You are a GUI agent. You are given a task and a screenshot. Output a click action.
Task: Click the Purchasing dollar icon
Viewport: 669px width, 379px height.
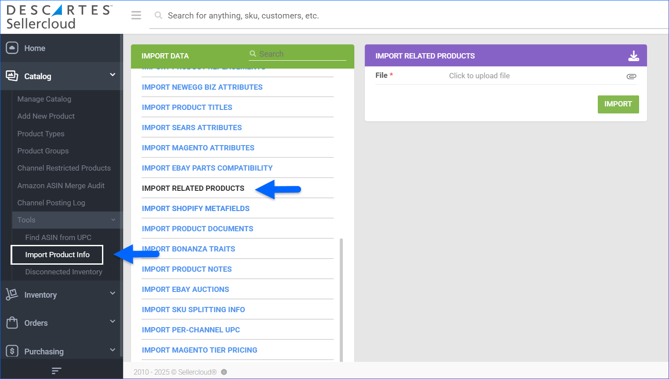pyautogui.click(x=12, y=351)
